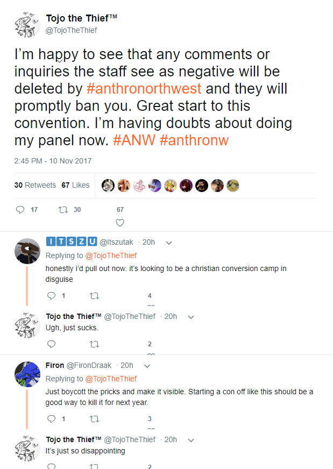Screen dimensions: 333x469
Task: Open dropdown menu on Itszutak's reply
Action: pyautogui.click(x=169, y=243)
